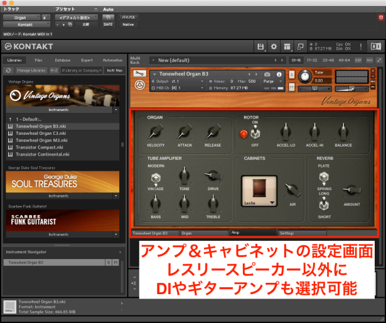This screenshot has width=386, height=323.
Task: Click the red target icon at the plugin window corner
Action: click(x=381, y=17)
